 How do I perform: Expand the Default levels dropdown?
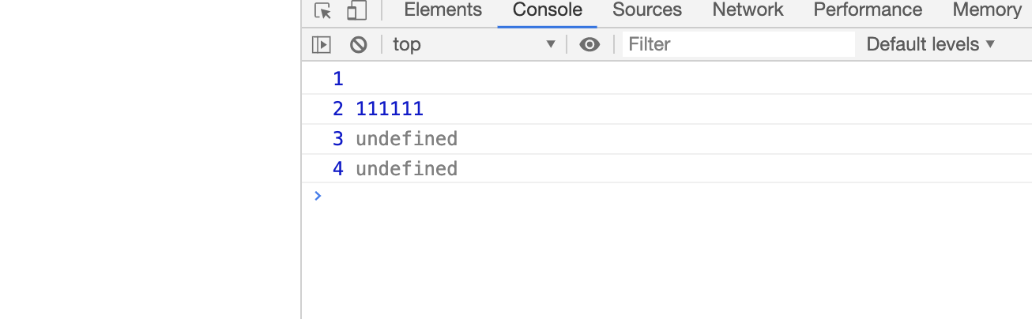[x=931, y=45]
